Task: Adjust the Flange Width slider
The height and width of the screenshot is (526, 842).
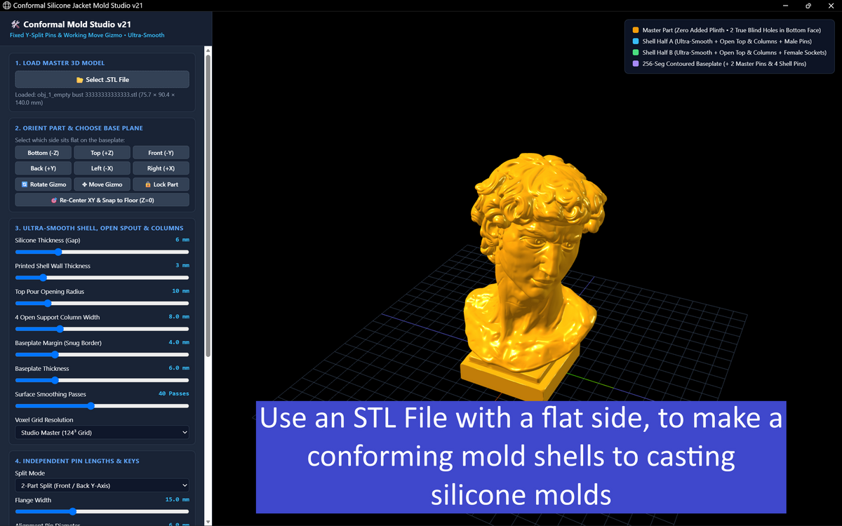Action: tap(102, 511)
